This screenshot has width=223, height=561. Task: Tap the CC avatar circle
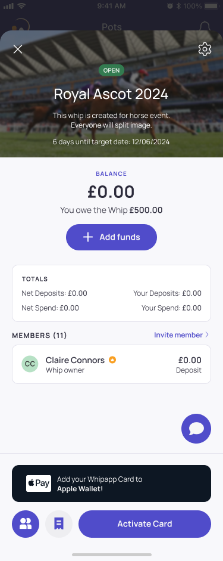[30, 364]
